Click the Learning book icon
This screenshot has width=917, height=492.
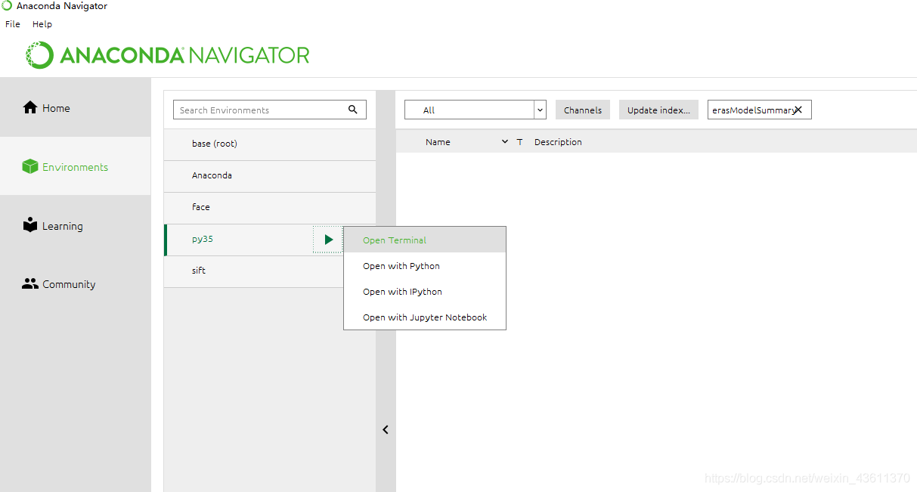pos(30,225)
